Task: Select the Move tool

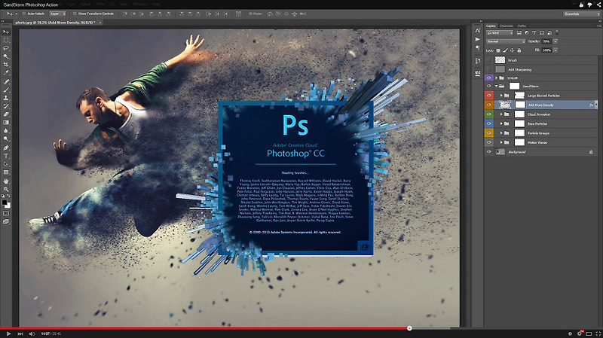Action: coord(6,32)
